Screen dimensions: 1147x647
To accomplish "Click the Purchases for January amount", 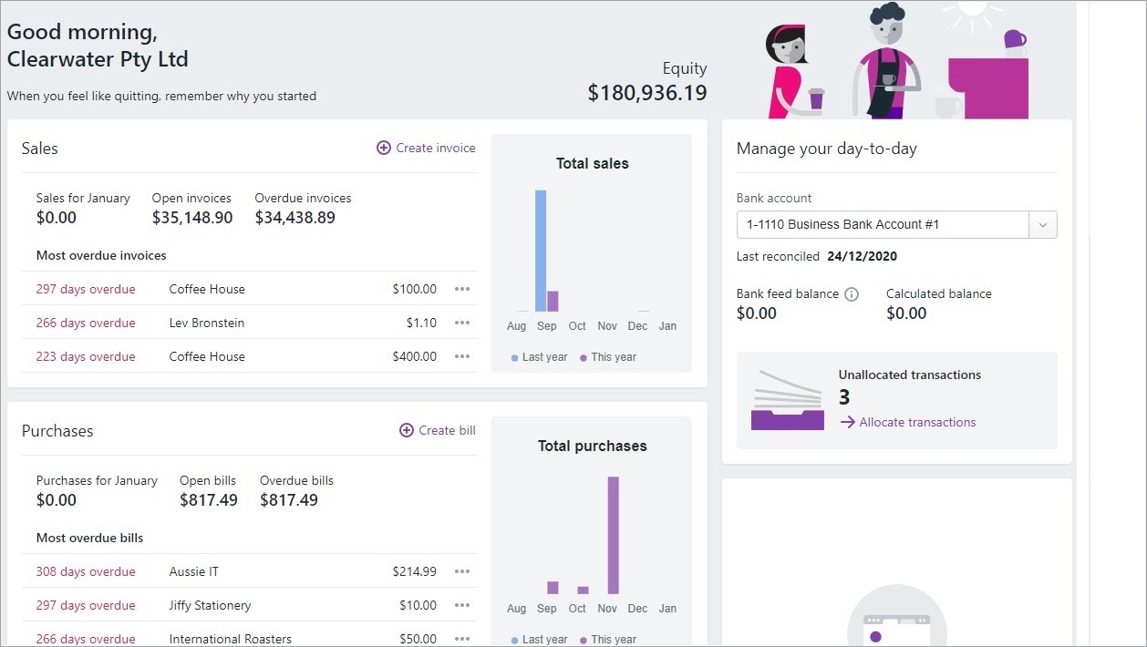I will point(57,500).
